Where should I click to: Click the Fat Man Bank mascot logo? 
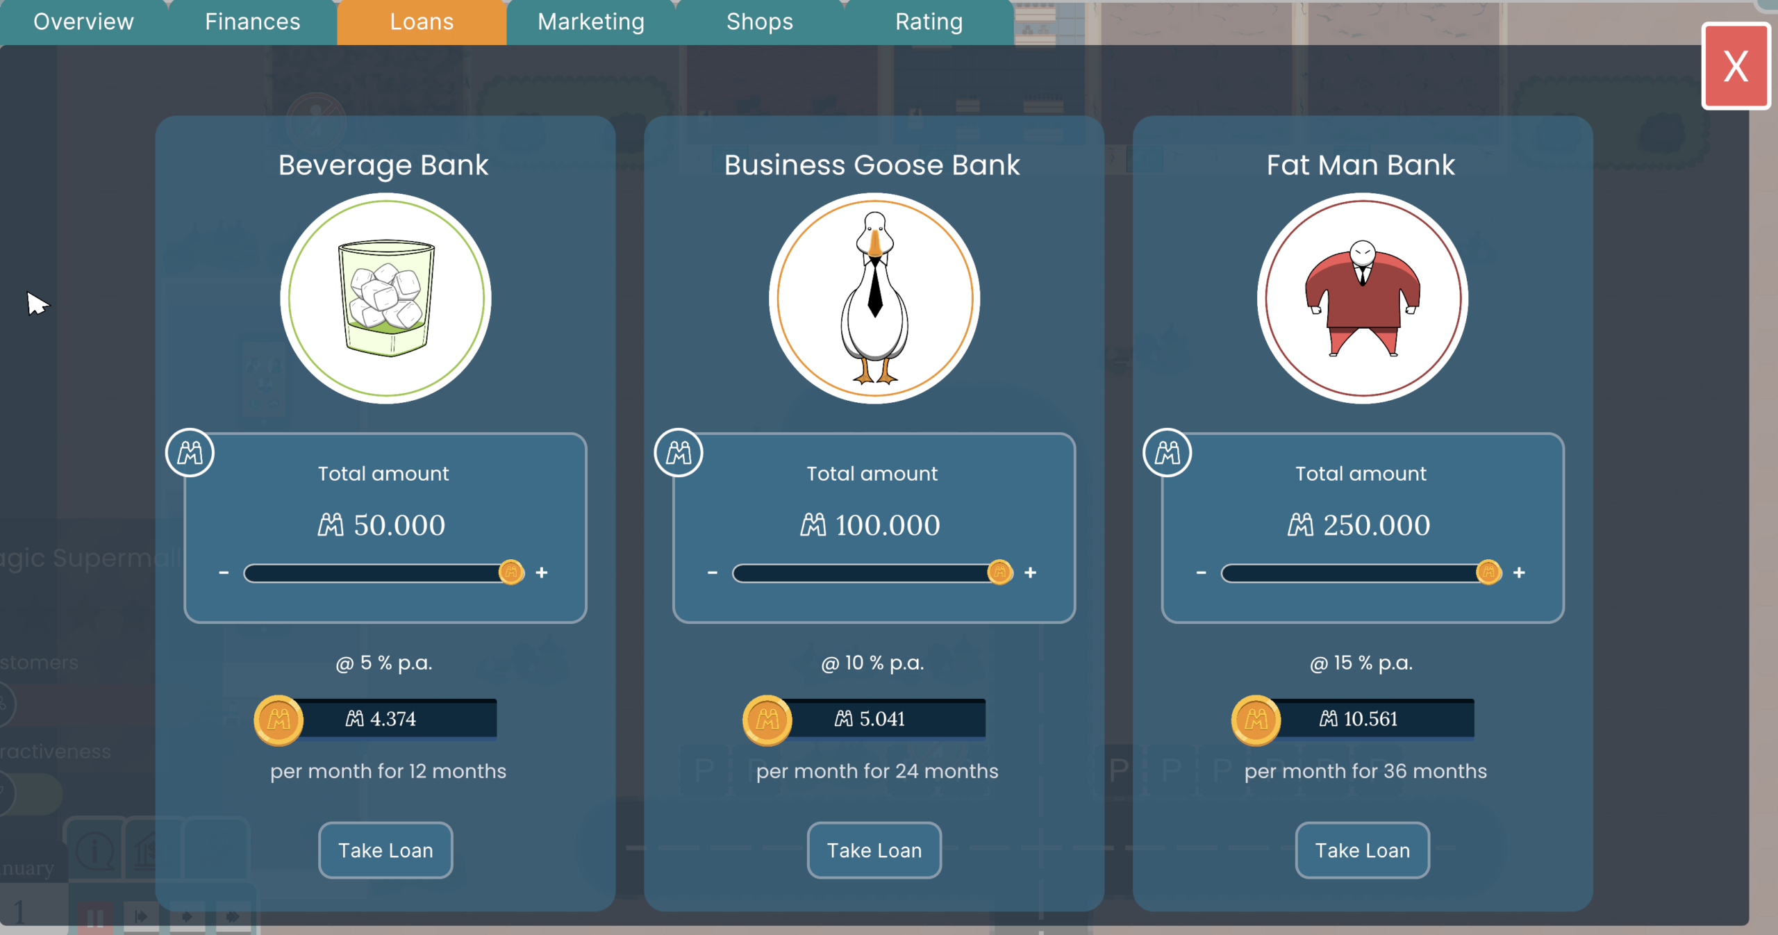(1362, 297)
